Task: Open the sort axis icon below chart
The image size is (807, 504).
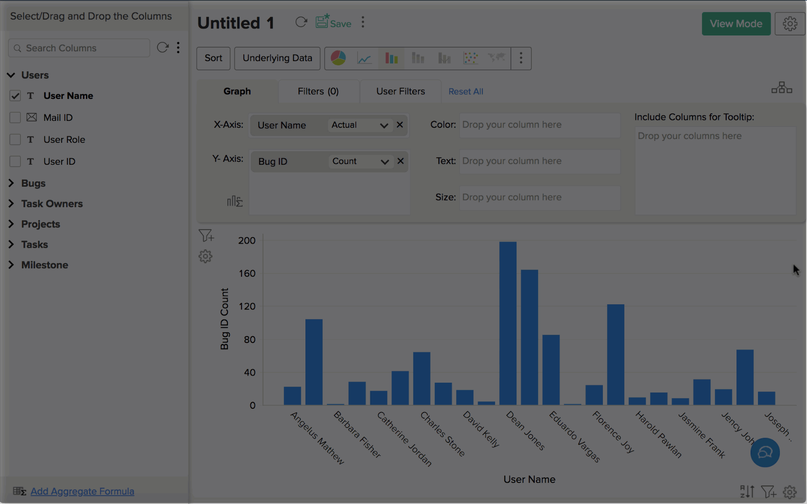Action: (747, 491)
